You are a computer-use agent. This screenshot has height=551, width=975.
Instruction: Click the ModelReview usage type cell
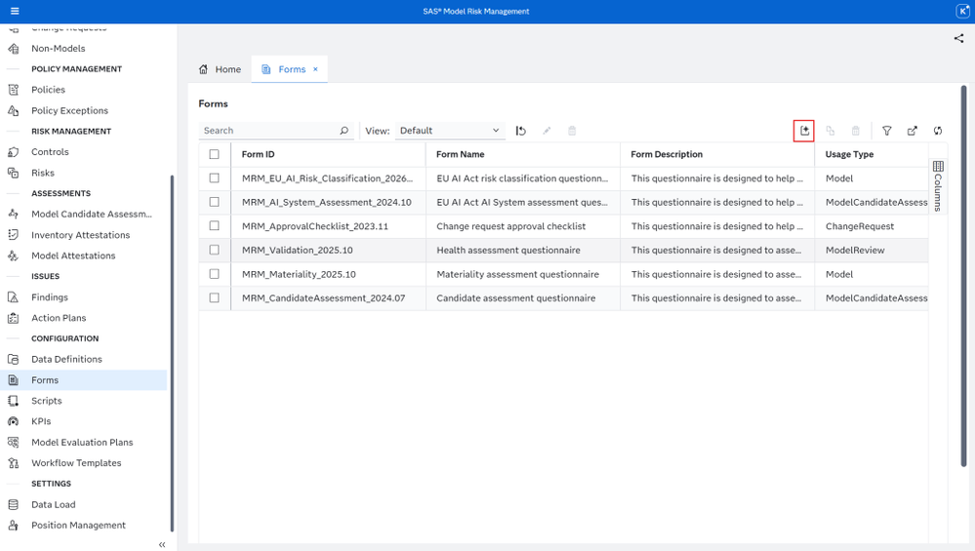click(854, 251)
